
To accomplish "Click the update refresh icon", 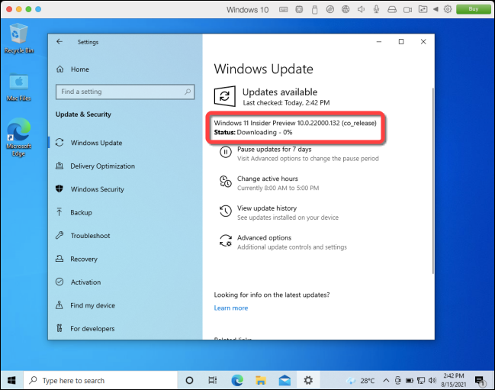I will tap(225, 96).
